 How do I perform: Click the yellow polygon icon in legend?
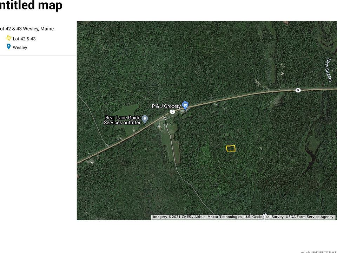(8, 38)
